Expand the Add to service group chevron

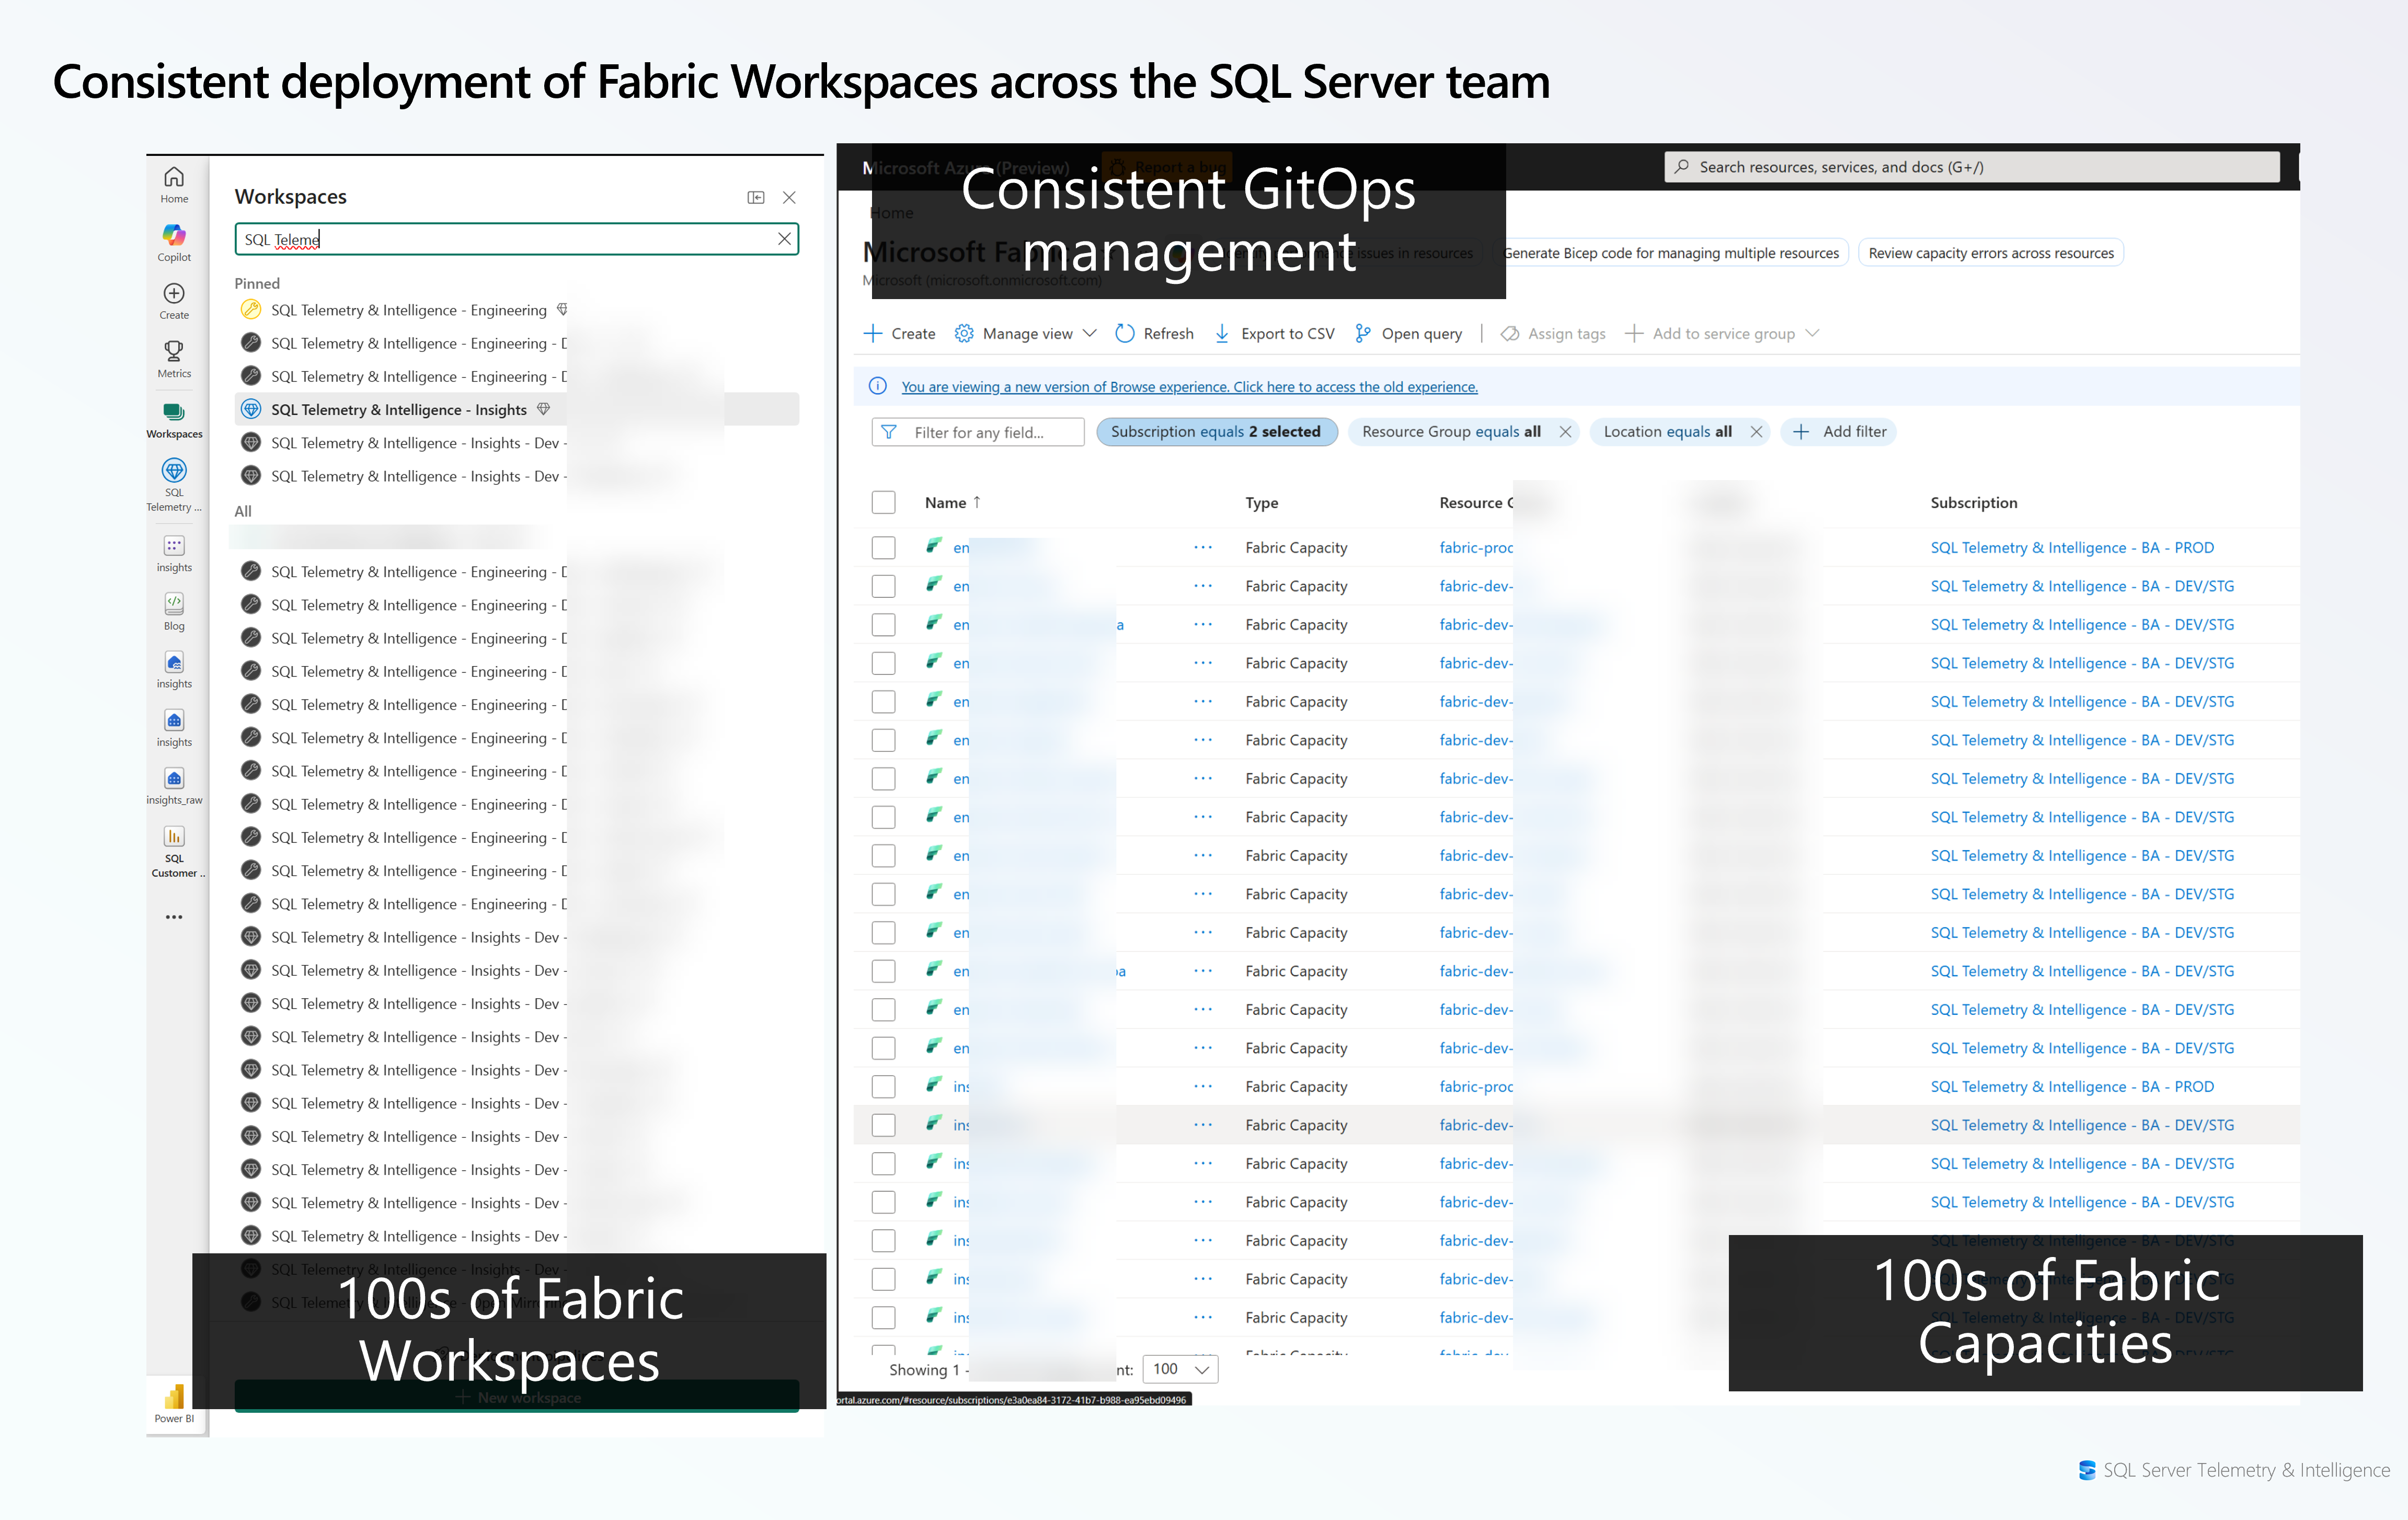click(x=1813, y=333)
